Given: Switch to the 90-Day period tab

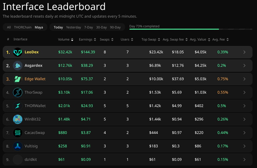Looking at the screenshot, I should (115, 27).
